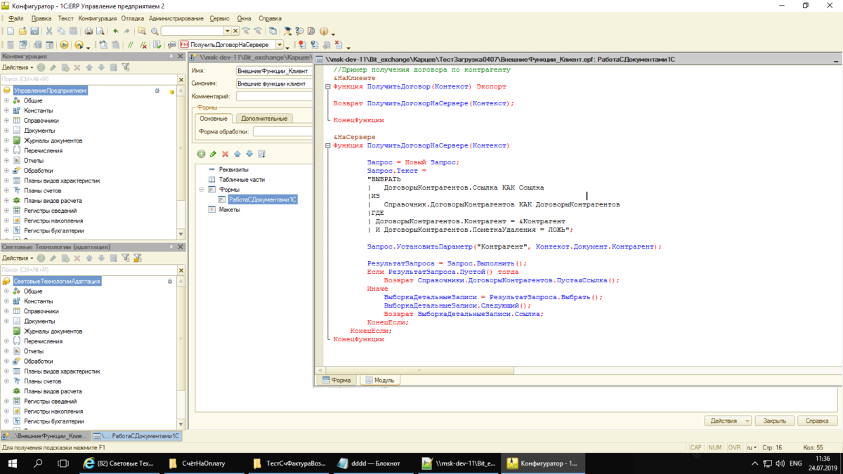Open the Действия dropdown next to Закрыть

tap(728, 421)
